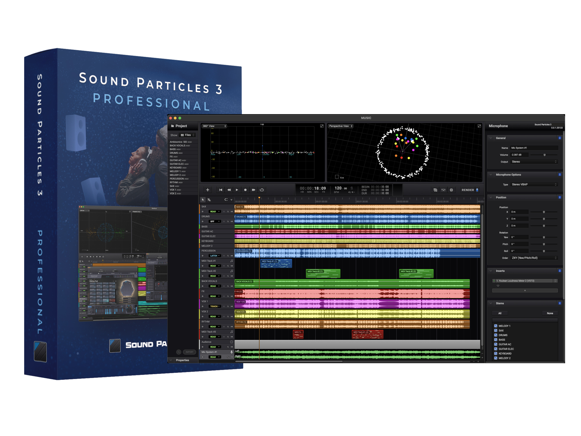Select the arrow selection tool above the timeline
Image resolution: width=581 pixels, height=436 pixels.
tap(202, 200)
